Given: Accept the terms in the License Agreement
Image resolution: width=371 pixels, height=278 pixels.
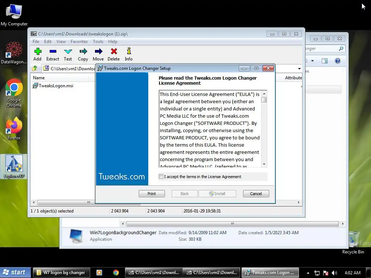Looking at the screenshot, I should point(161,176).
